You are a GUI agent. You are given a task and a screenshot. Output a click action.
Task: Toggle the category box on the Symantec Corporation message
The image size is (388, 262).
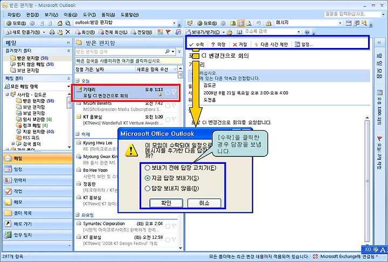(x=168, y=226)
